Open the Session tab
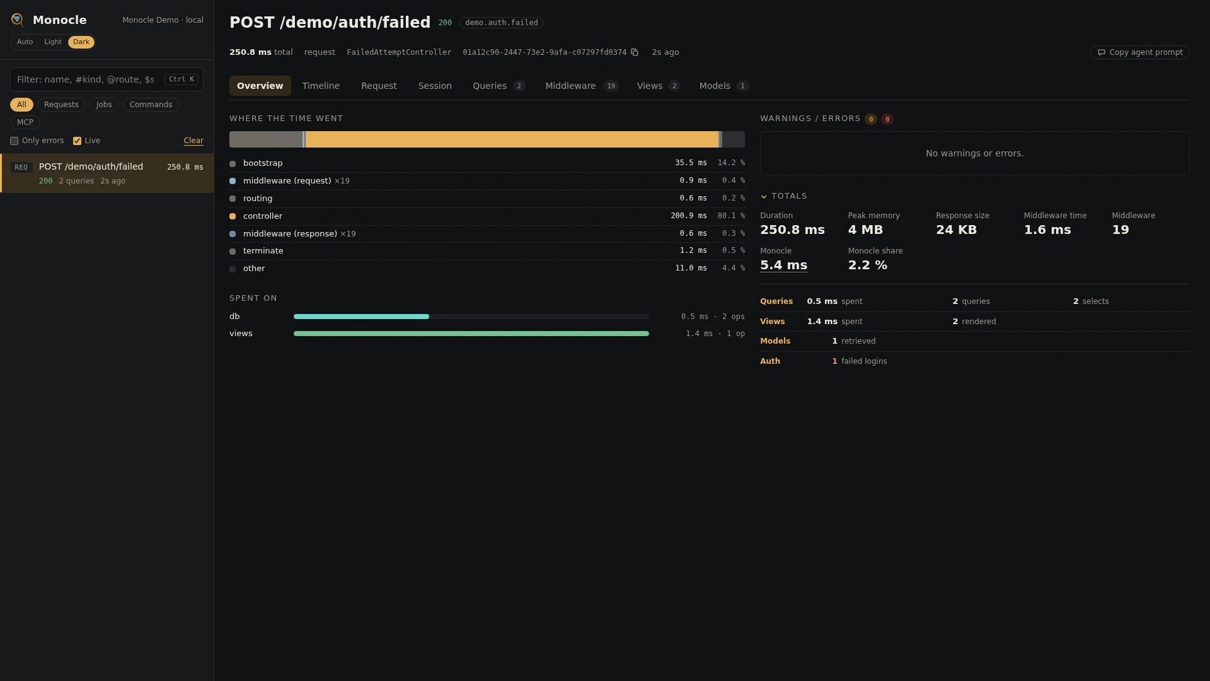Image resolution: width=1210 pixels, height=681 pixels. [x=435, y=86]
